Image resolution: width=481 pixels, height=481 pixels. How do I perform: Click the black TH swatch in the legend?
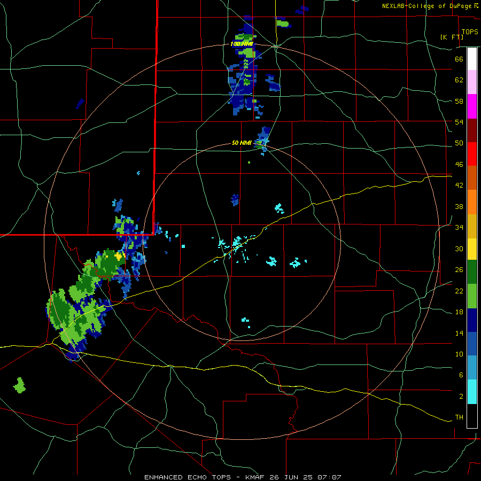[472, 416]
